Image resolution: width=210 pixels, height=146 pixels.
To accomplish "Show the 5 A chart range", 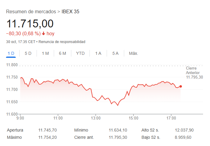I will pyautogui.click(x=115, y=53).
